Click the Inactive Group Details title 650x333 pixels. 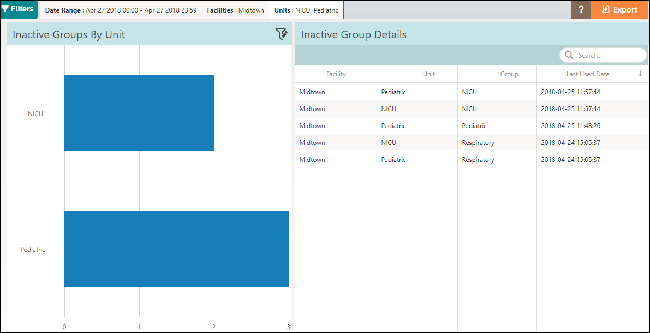coord(354,35)
